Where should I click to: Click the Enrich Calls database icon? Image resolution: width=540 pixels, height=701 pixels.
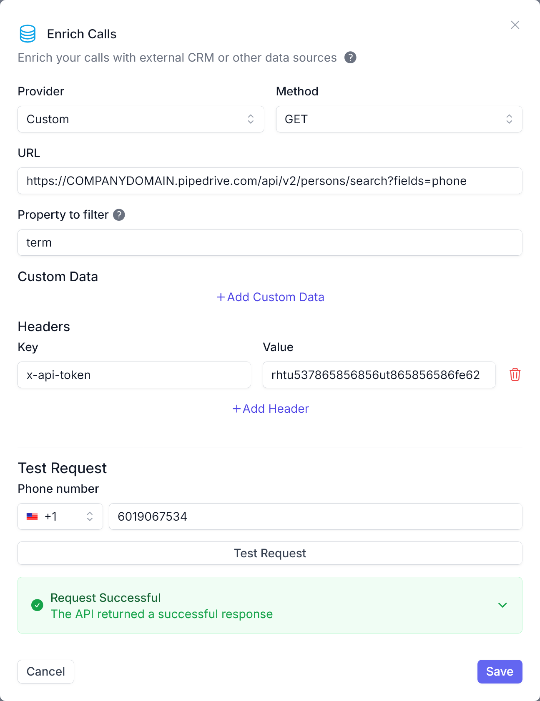click(28, 34)
